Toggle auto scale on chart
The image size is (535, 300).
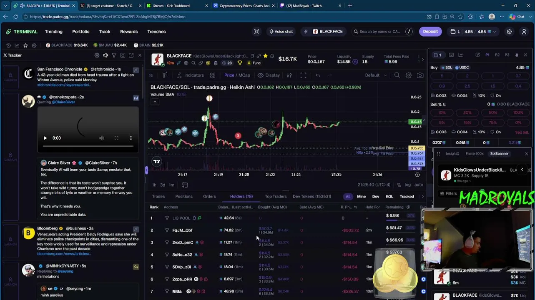tap(419, 185)
